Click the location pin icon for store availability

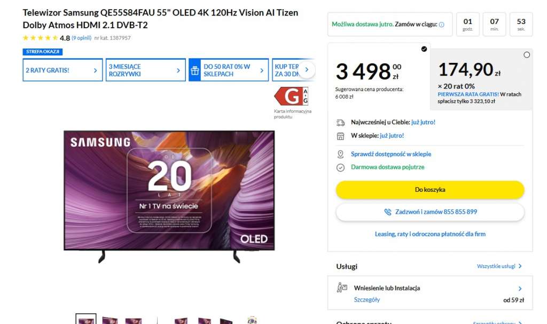(x=339, y=154)
